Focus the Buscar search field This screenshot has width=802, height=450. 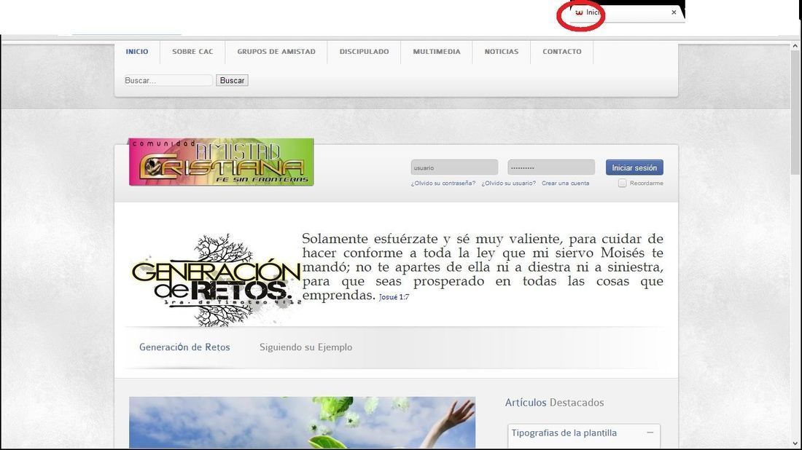pyautogui.click(x=168, y=80)
